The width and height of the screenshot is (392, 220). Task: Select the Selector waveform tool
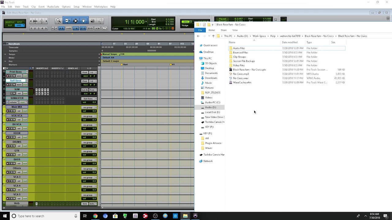point(75,21)
